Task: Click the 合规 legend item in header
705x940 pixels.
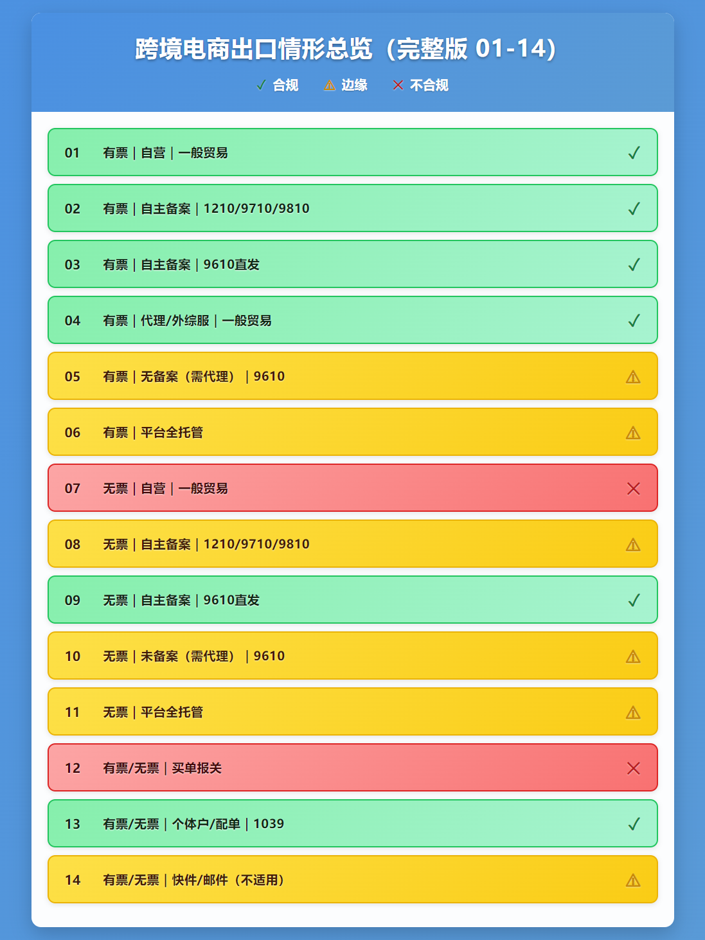Action: point(277,85)
